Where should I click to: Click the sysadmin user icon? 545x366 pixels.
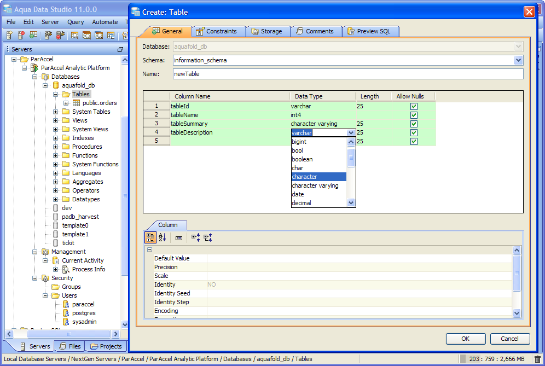pos(66,322)
